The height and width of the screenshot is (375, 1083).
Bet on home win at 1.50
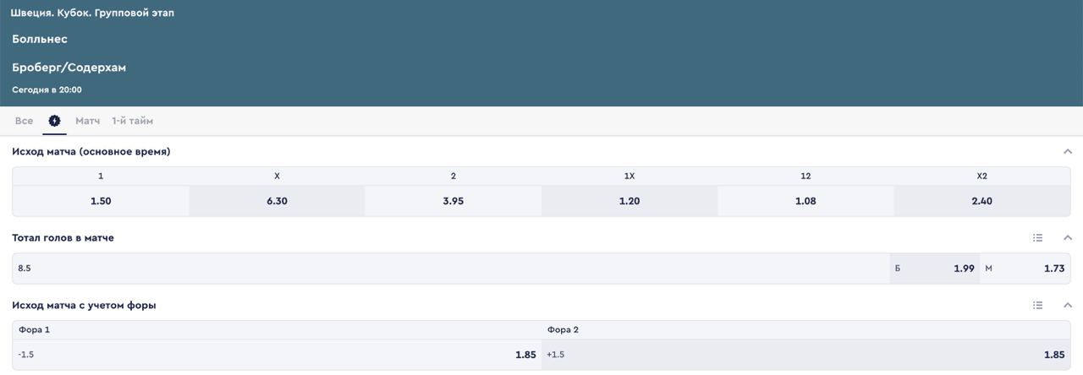(101, 201)
